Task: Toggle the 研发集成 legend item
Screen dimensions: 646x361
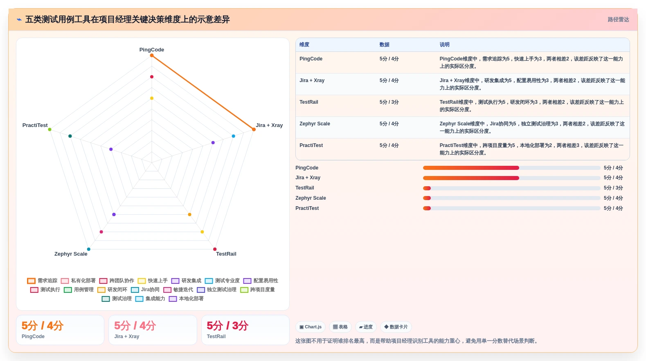Action: [186, 281]
